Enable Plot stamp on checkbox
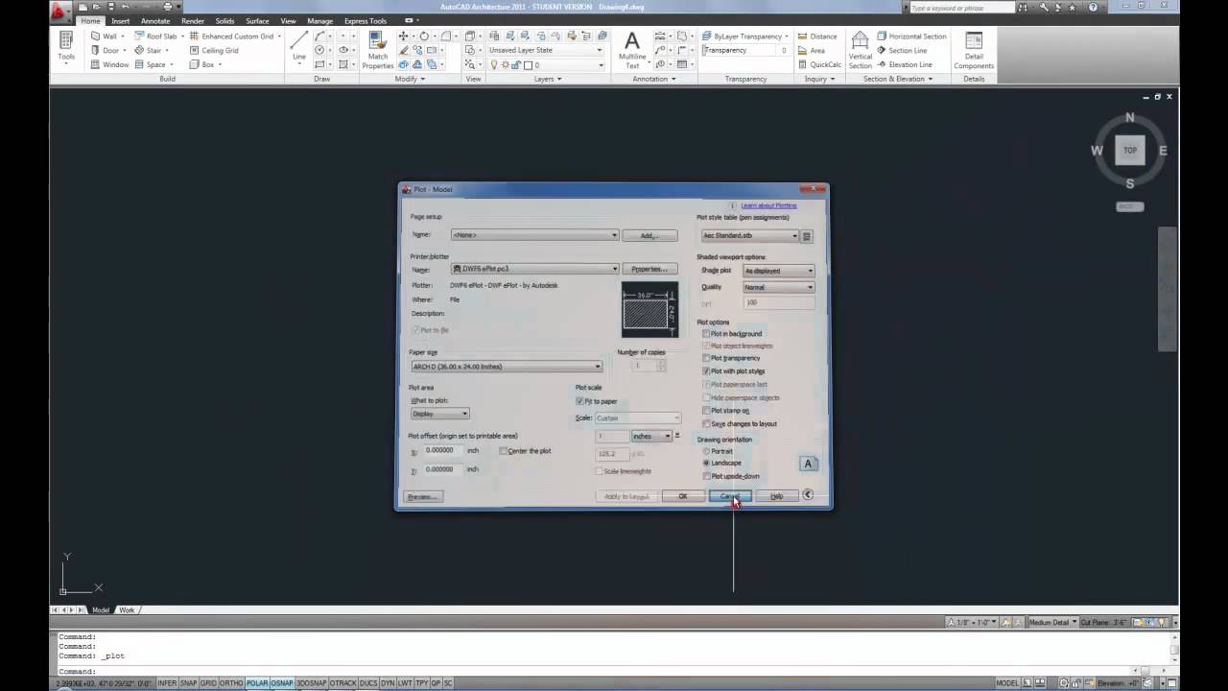Image resolution: width=1228 pixels, height=691 pixels. [707, 411]
